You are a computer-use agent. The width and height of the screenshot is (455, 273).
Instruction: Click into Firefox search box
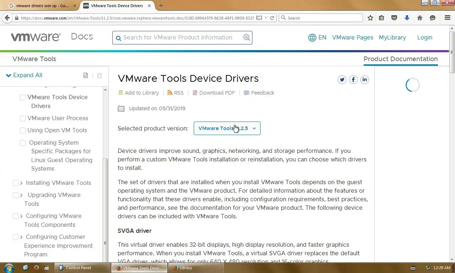click(321, 18)
